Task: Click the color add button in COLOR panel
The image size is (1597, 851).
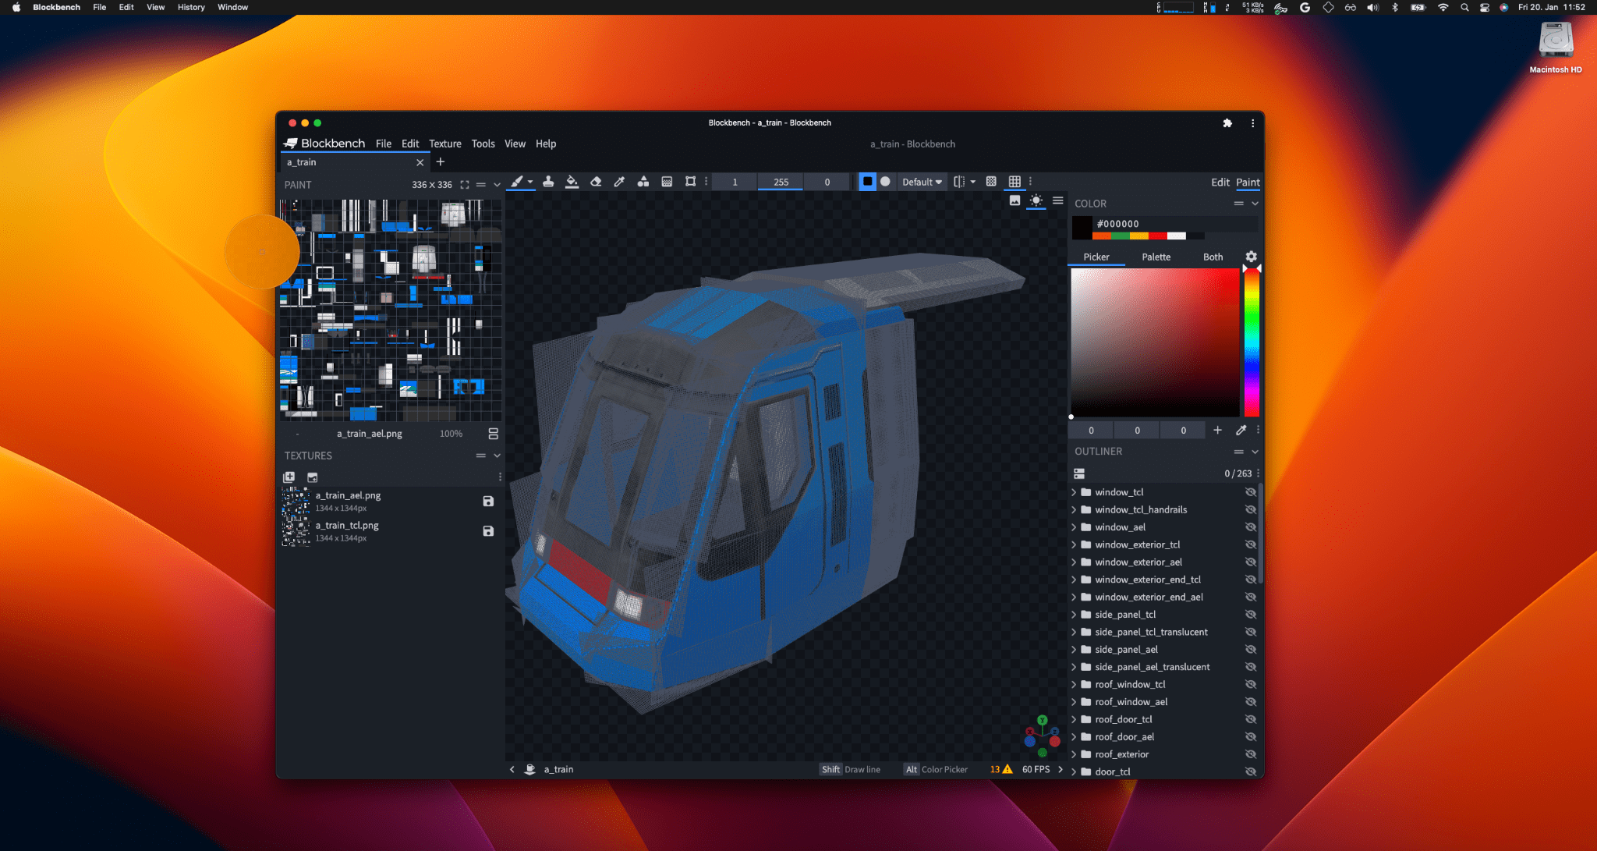Action: tap(1216, 429)
